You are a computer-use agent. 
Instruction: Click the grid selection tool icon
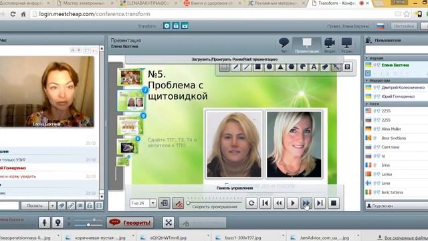point(225,67)
